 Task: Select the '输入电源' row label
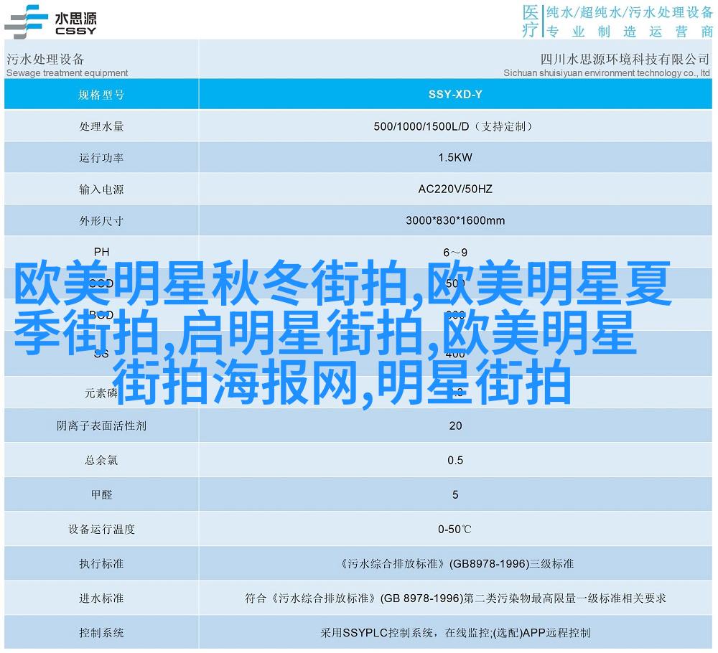coord(101,189)
